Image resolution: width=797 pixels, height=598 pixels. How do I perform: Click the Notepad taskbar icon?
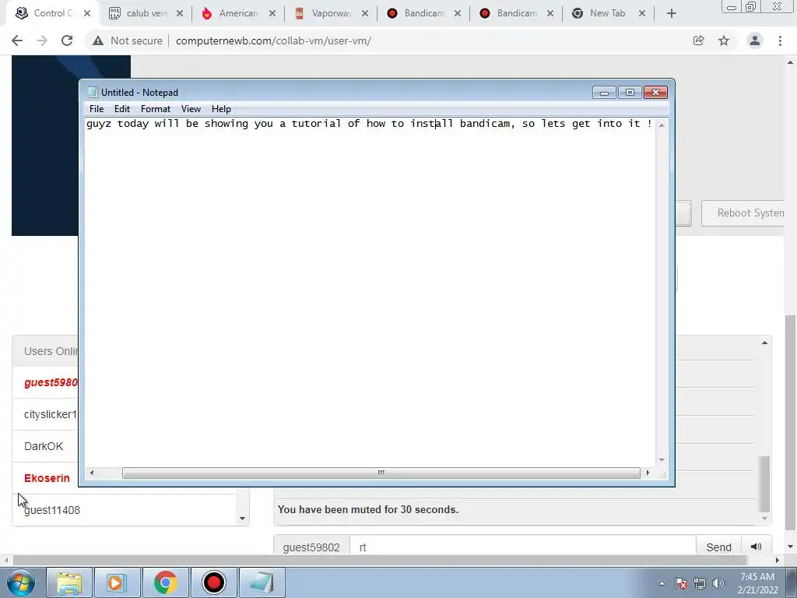[262, 582]
